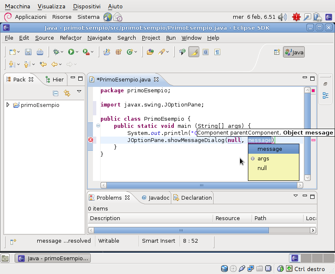Image resolution: width=335 pixels, height=274 pixels.
Task: Open the External Tools dropdown arrow
Action: coord(92,52)
